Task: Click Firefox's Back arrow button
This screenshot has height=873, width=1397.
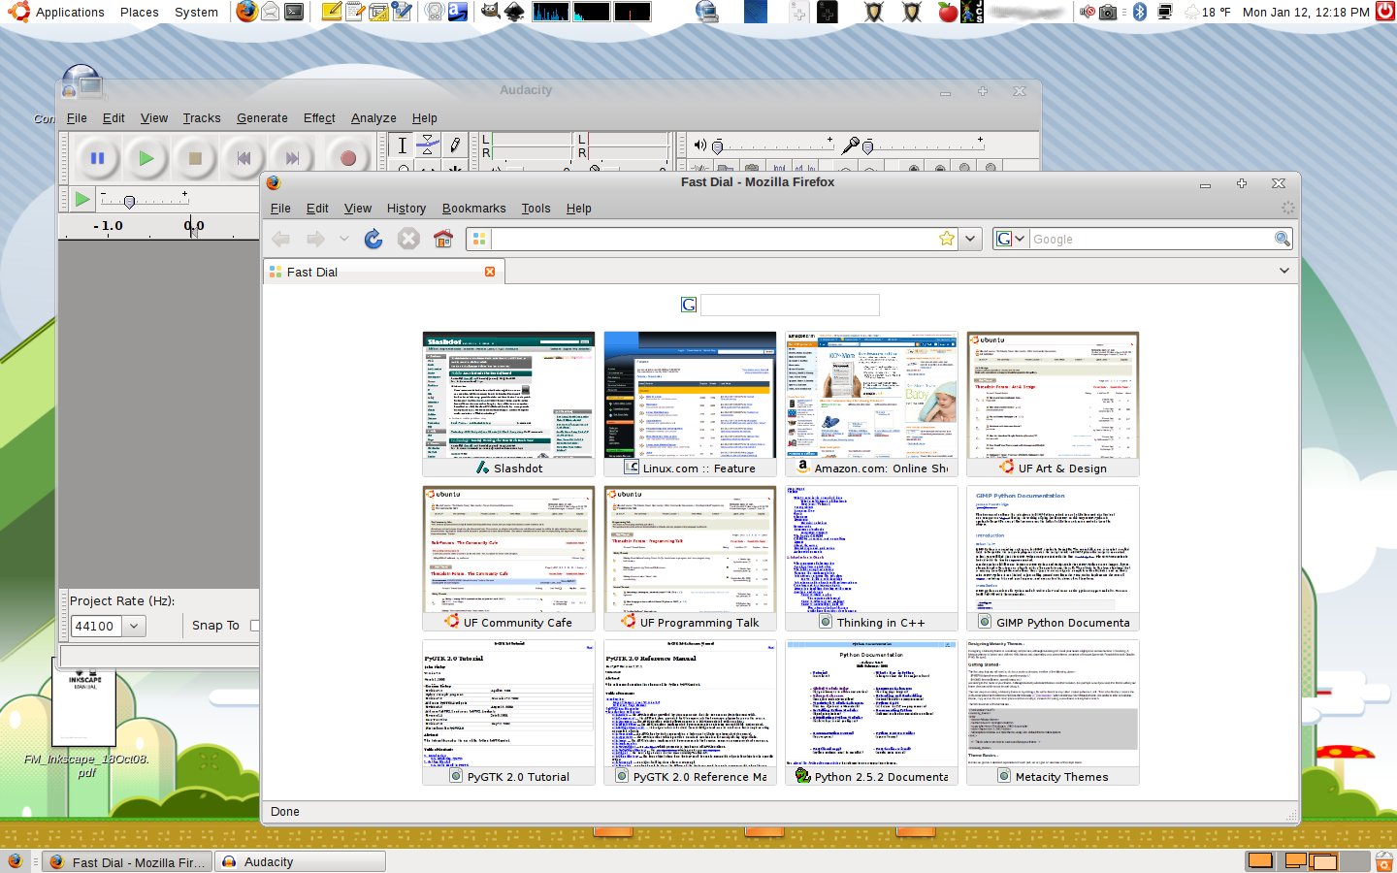Action: 281,239
